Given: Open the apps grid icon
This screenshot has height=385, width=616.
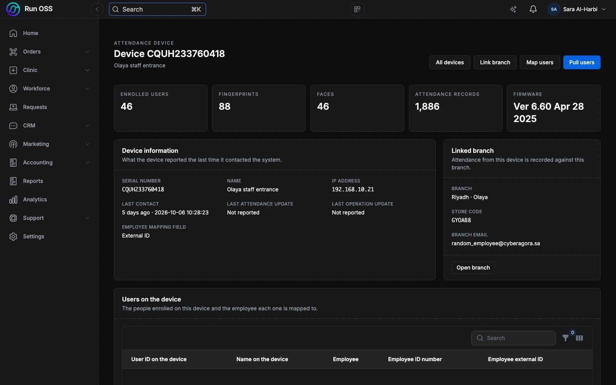Looking at the screenshot, I should (357, 9).
